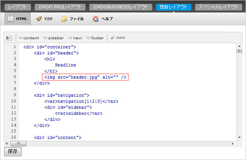Switch to JIMDO PROレイアウト tab
Viewport: 246px width, 160px height.
(60, 7)
